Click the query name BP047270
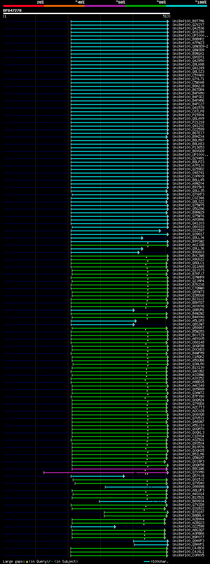Screen dimensions: 210x564 [x=12, y=10]
